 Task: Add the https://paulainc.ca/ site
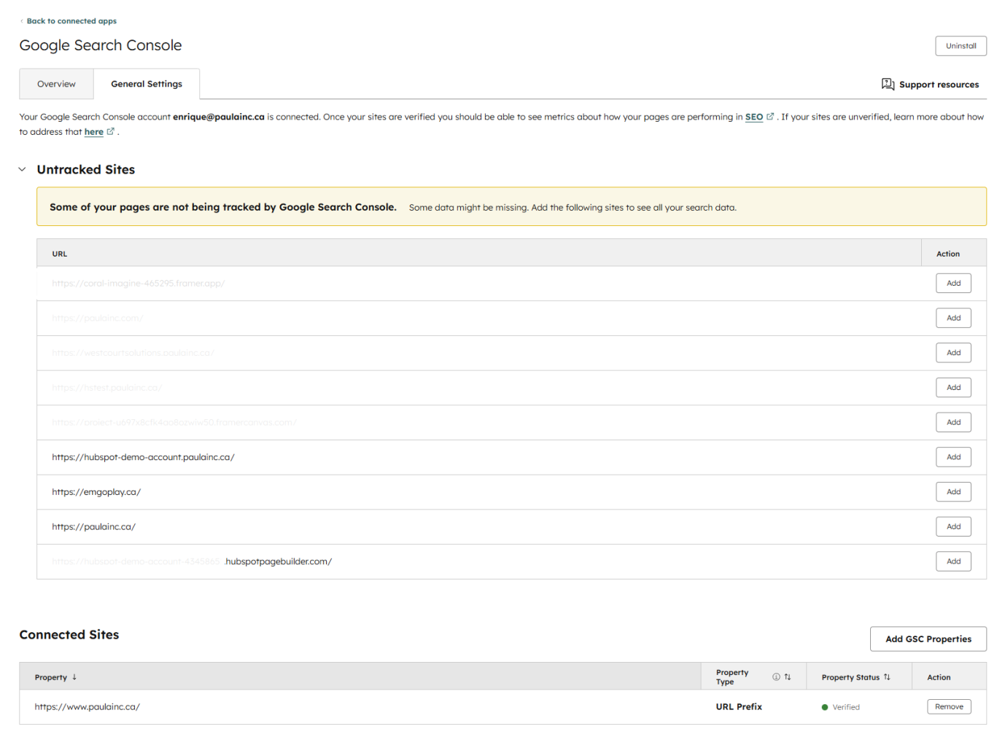pos(953,526)
